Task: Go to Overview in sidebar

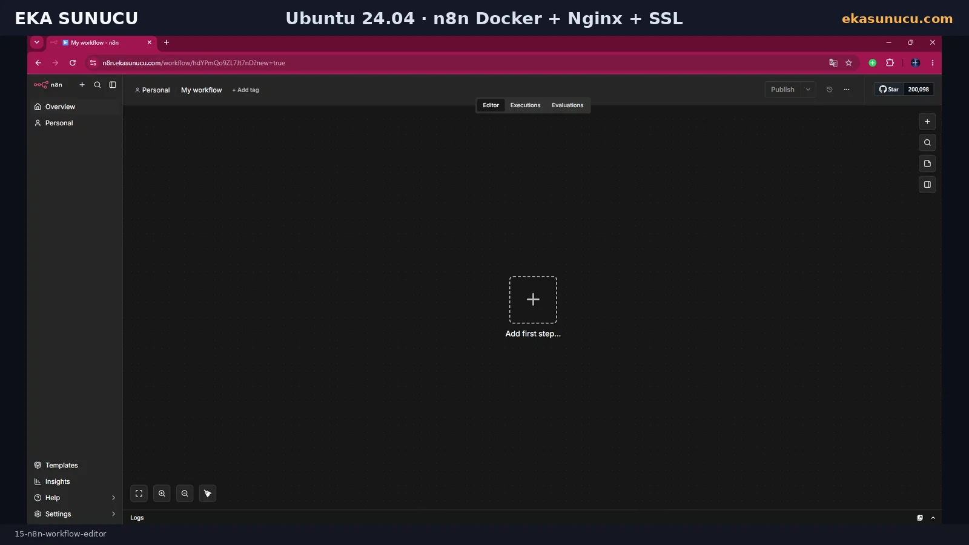Action: [74, 107]
